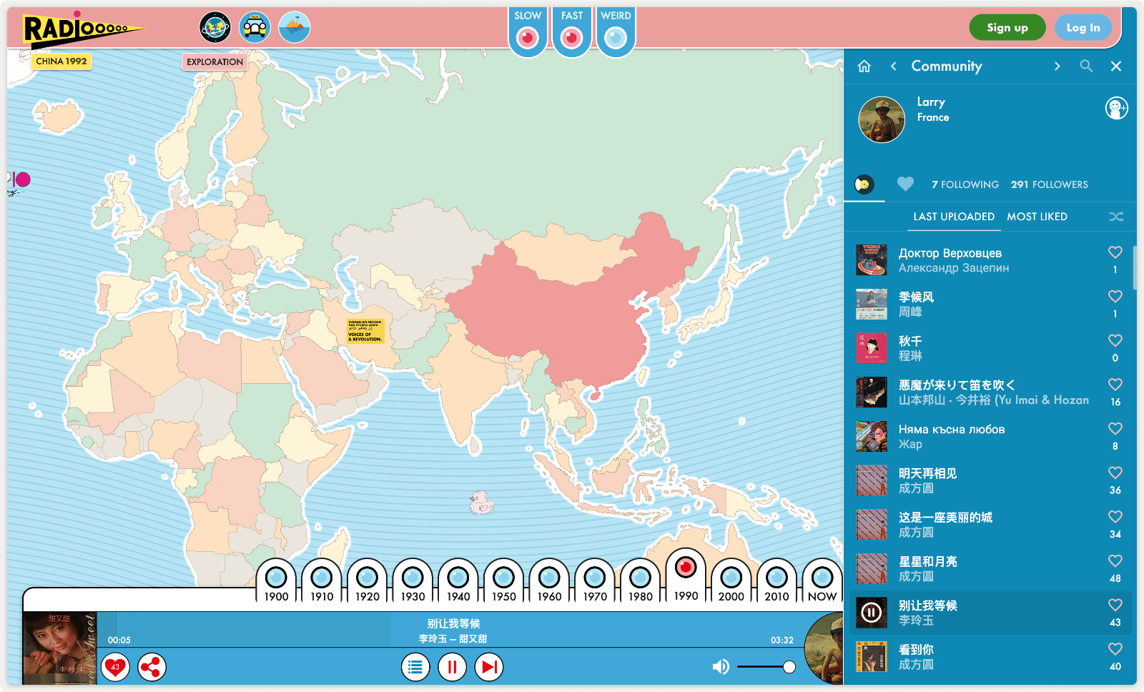
Task: Share the current track
Action: point(152,667)
